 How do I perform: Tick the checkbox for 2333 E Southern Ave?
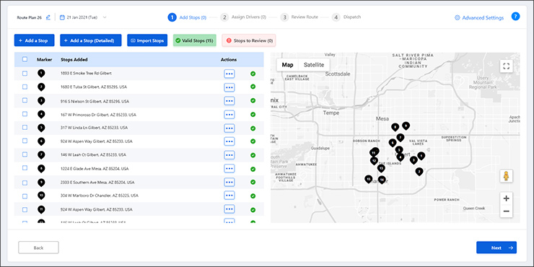25,183
